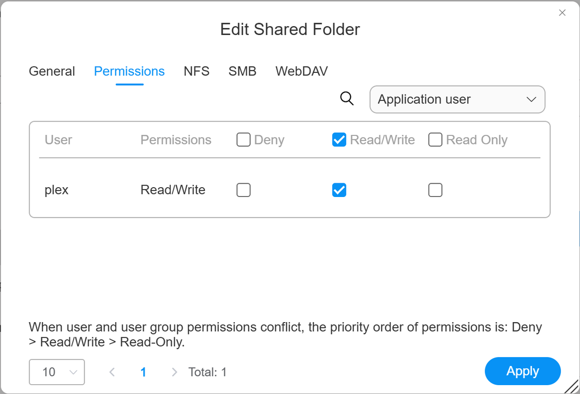Check the Deny header checkbox
This screenshot has width=580, height=394.
tap(243, 140)
